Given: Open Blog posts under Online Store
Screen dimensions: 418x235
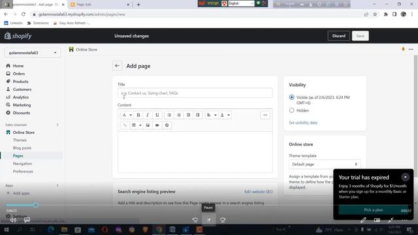Looking at the screenshot, I should pyautogui.click(x=22, y=148).
